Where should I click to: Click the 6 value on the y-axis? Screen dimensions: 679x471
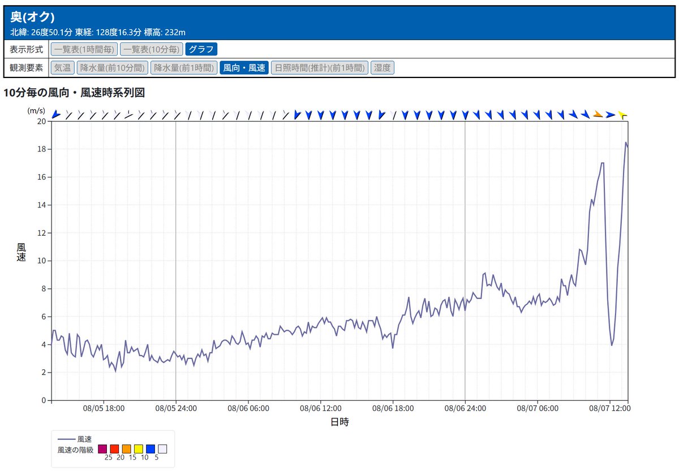point(44,317)
